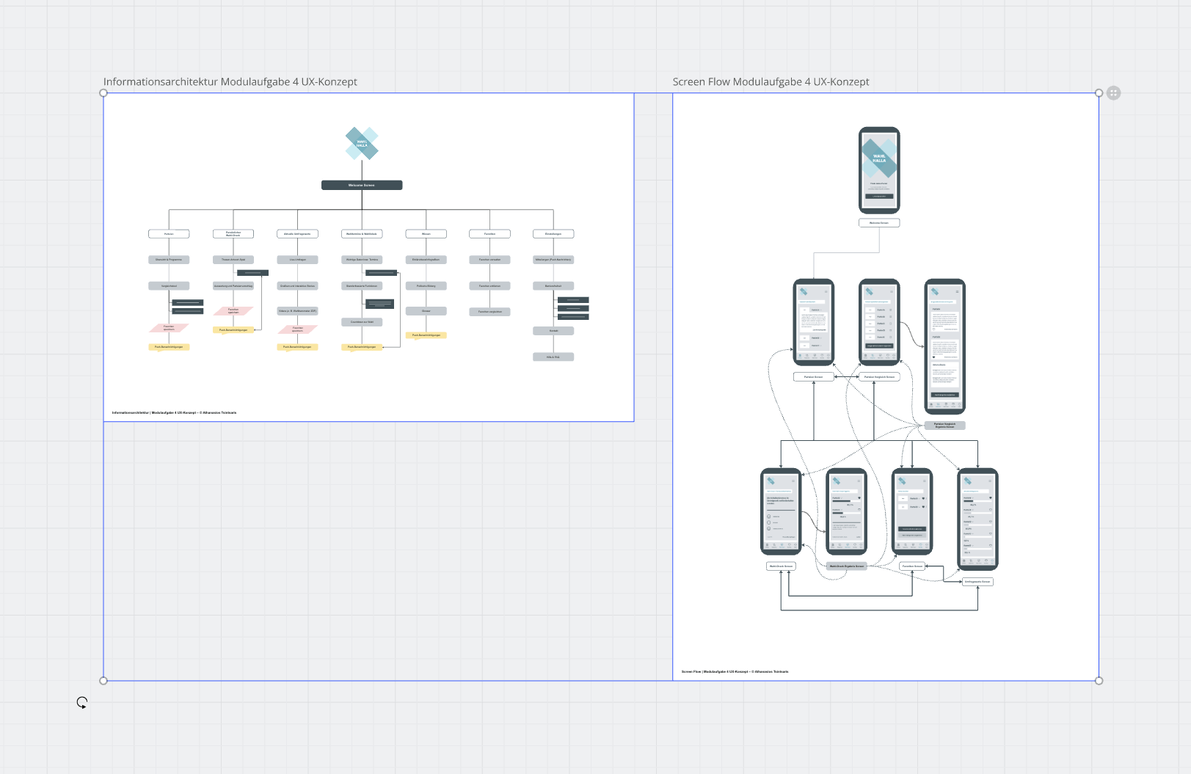This screenshot has width=1191, height=774.
Task: Select the Informationsarchitektur footer copyright text
Action: coord(174,413)
